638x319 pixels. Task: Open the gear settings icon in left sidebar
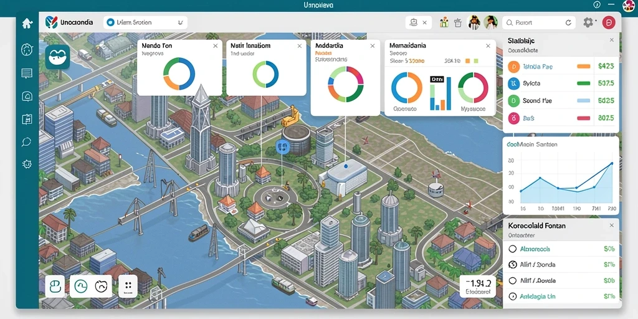(27, 164)
